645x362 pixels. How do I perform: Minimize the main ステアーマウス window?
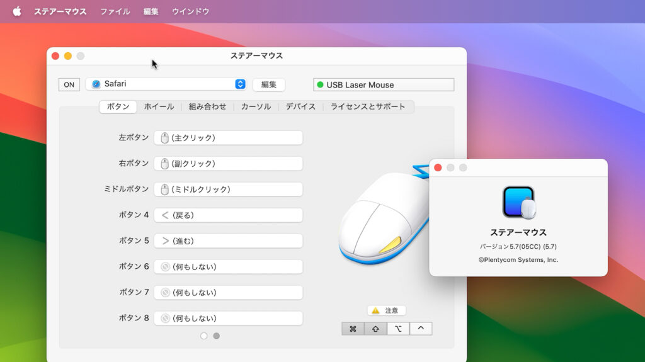tap(68, 56)
